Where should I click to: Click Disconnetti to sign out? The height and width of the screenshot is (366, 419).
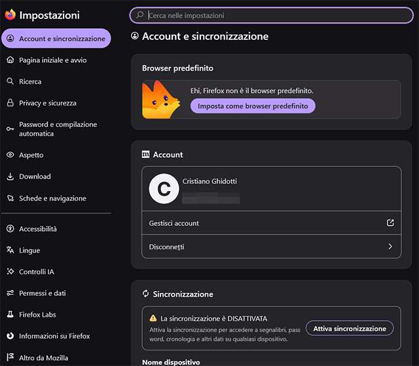click(272, 247)
